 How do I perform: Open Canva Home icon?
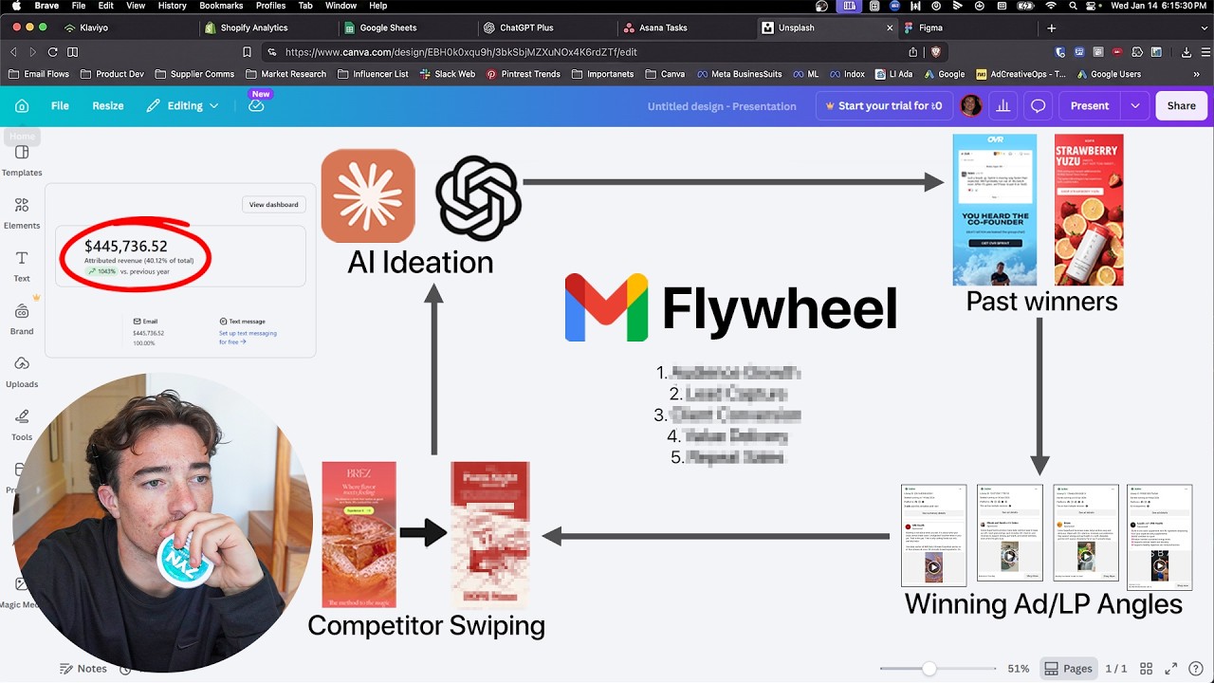pyautogui.click(x=22, y=106)
